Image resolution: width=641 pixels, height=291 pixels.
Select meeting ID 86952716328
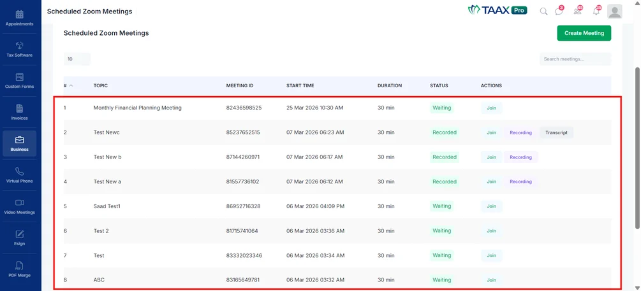pos(243,206)
